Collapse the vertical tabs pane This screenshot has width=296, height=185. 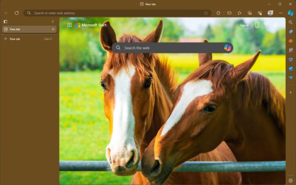[53, 22]
